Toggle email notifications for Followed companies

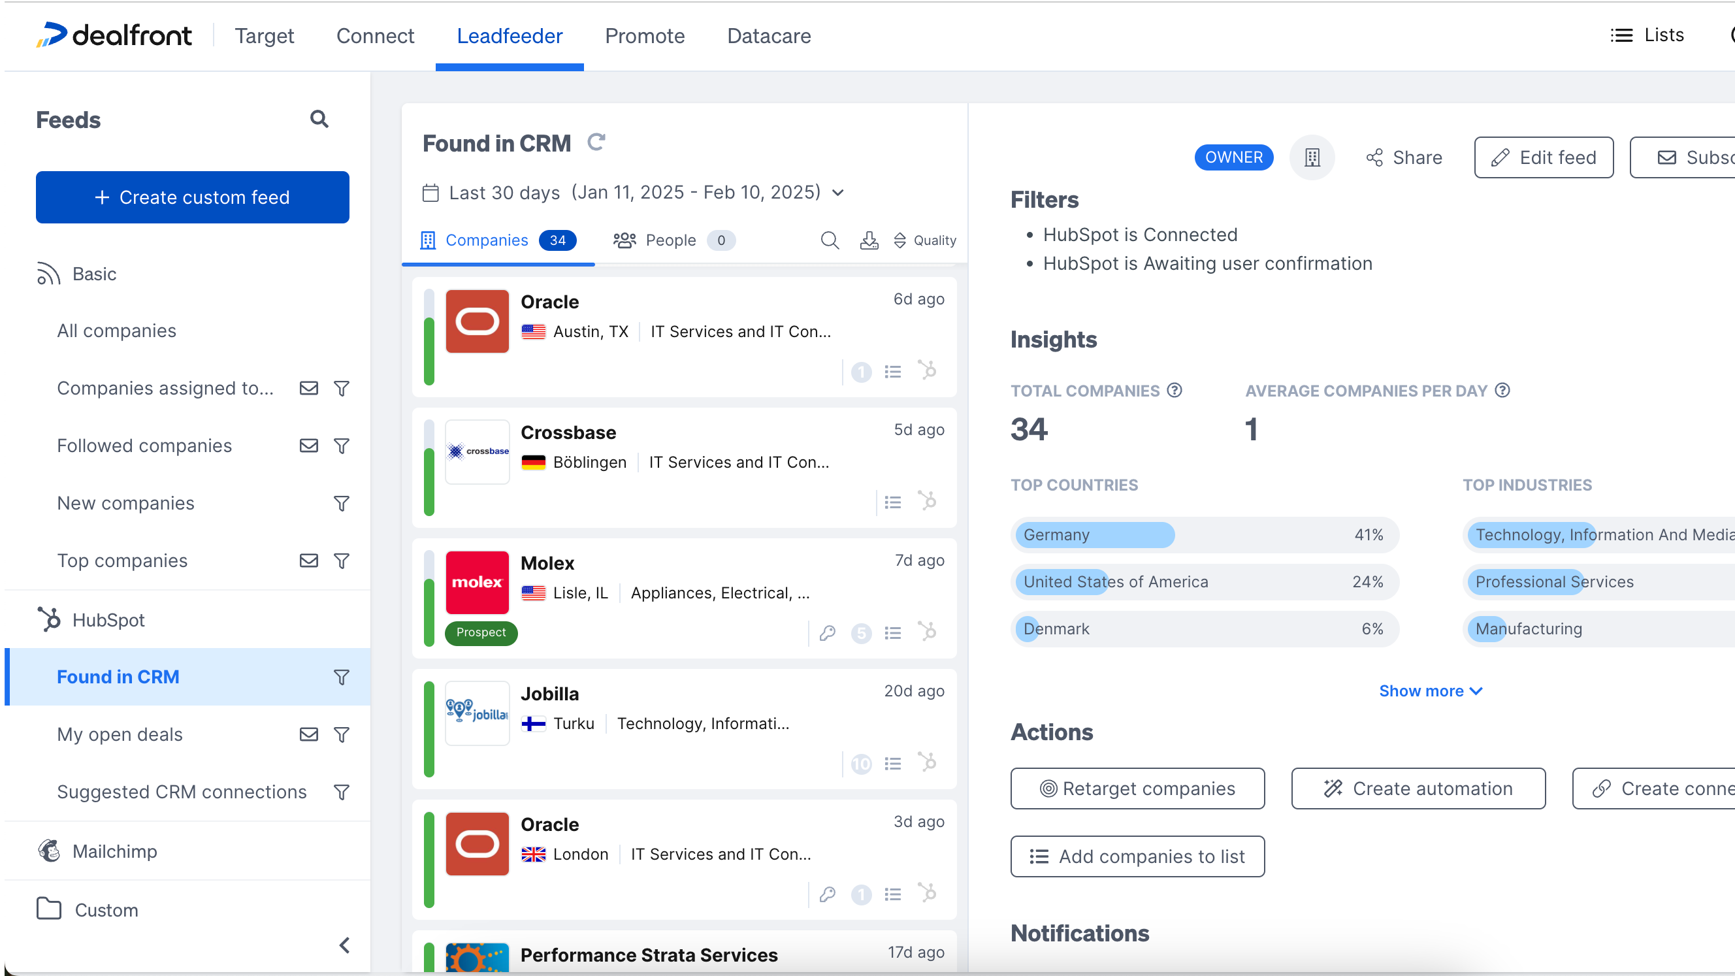pos(308,446)
